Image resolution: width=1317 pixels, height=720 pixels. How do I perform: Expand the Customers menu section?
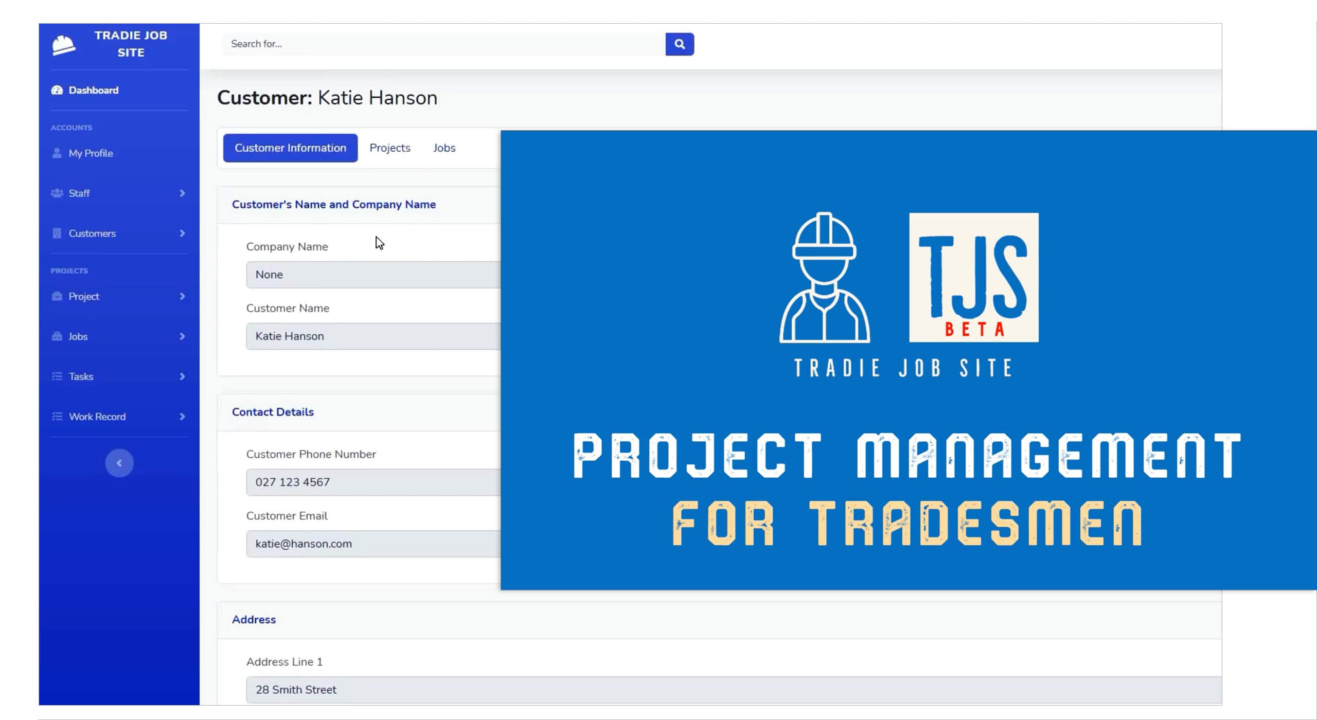182,233
